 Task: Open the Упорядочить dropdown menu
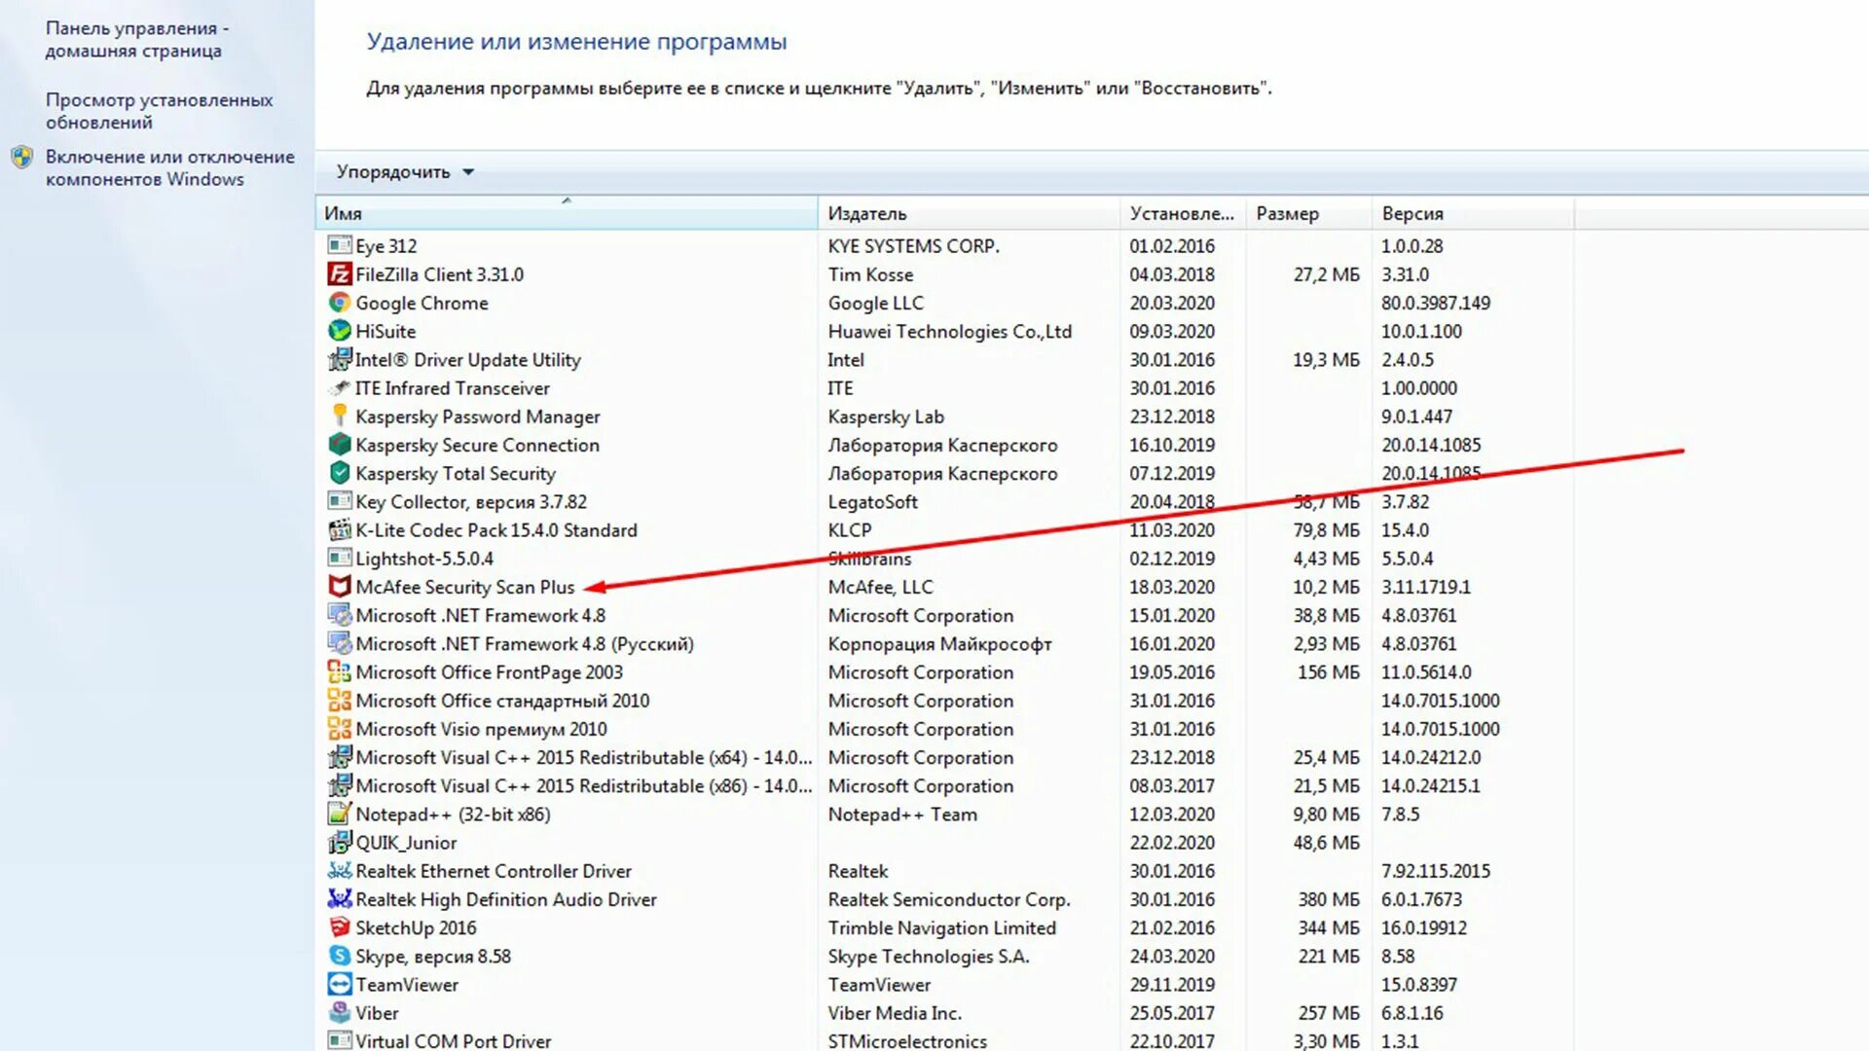point(404,172)
